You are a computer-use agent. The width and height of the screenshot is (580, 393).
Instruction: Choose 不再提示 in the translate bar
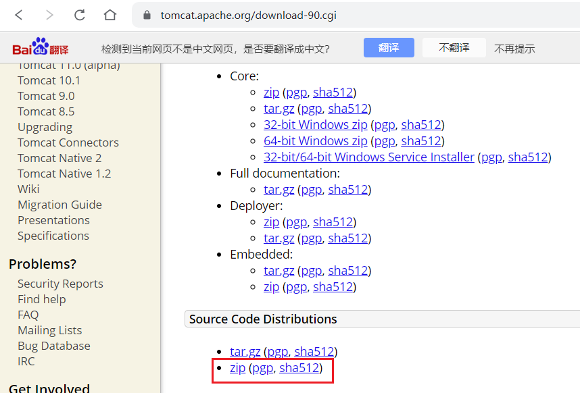514,49
